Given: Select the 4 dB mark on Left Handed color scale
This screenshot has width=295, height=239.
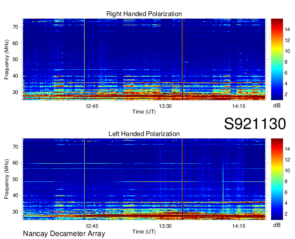Looking at the screenshot, I should tap(286, 203).
